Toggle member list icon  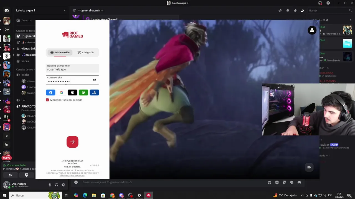point(303,11)
